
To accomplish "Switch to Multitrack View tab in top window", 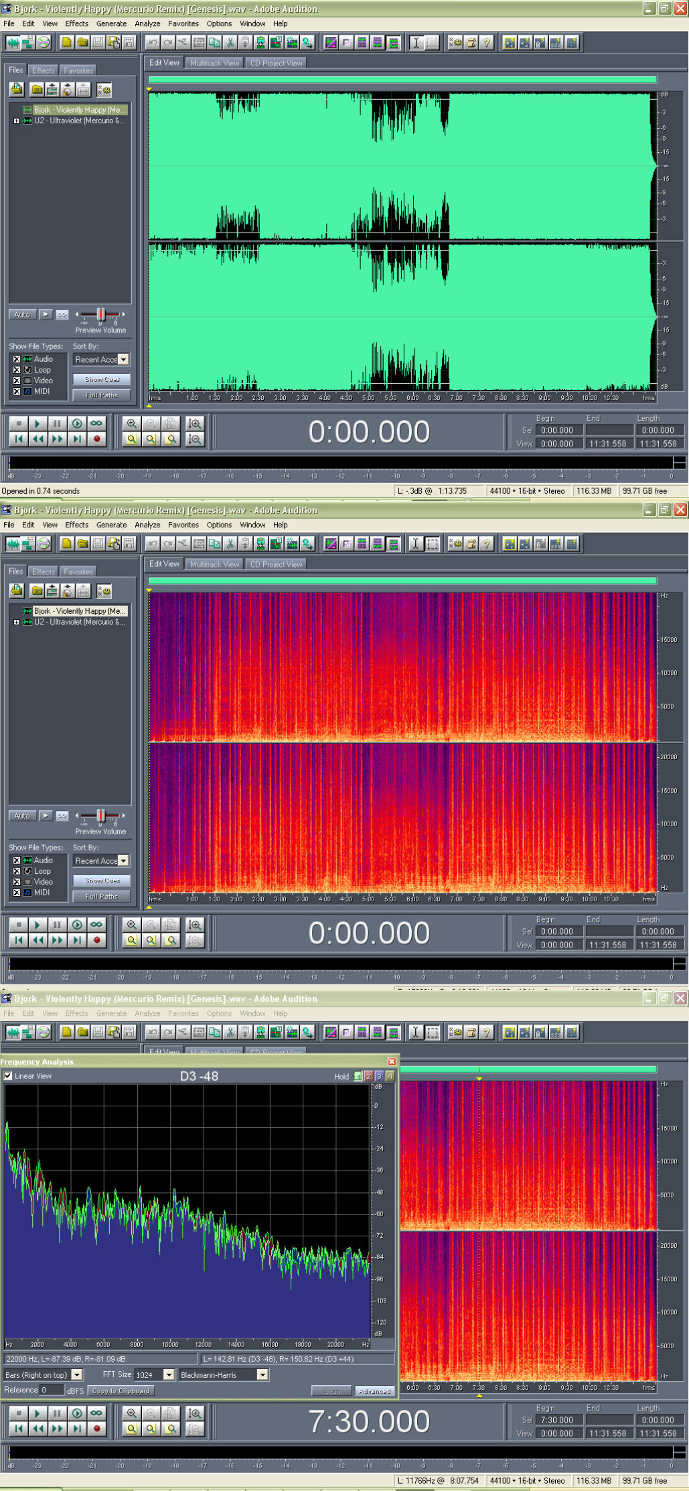I will pos(214,63).
